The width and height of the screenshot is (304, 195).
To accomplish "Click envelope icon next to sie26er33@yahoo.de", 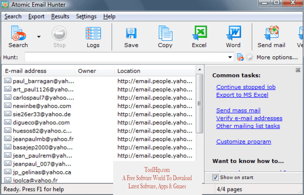I will 8,114.
